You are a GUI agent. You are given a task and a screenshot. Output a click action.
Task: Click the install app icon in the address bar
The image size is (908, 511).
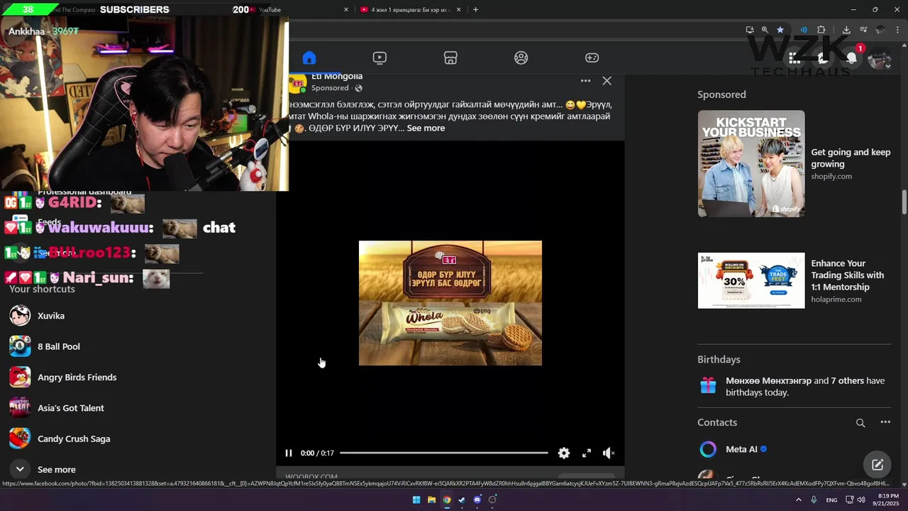[750, 30]
